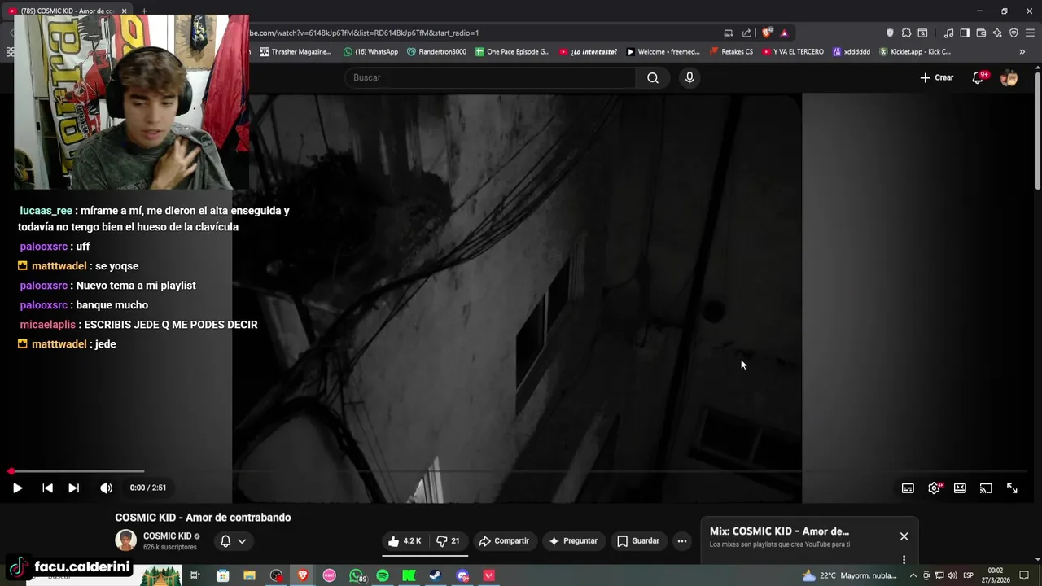Open Mix panel vertical dots menu
The width and height of the screenshot is (1042, 586).
click(x=904, y=559)
